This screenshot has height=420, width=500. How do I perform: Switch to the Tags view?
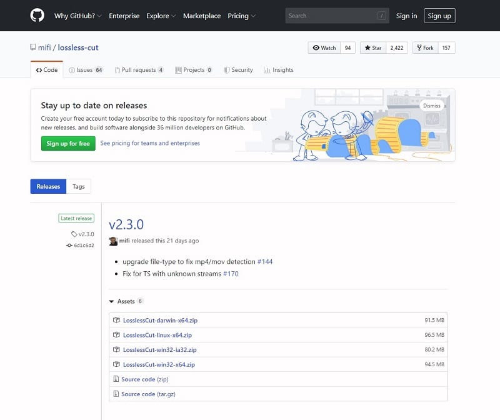[x=79, y=186]
